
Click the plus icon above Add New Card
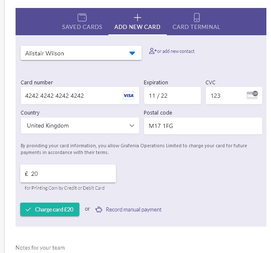coord(137,18)
